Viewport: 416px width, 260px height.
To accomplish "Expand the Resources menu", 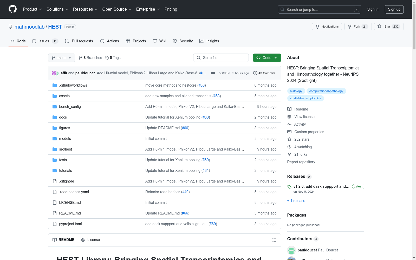I will [85, 9].
